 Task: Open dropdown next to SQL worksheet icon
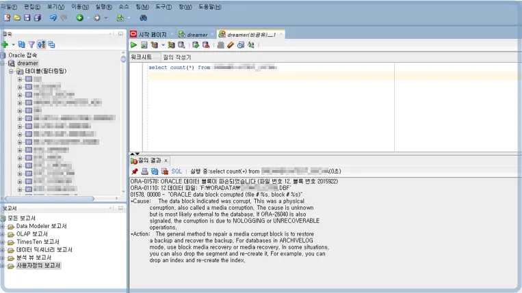point(129,18)
